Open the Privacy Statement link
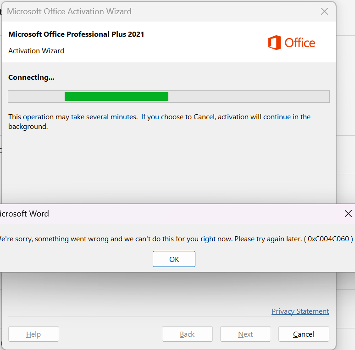The image size is (355, 350). tap(300, 311)
